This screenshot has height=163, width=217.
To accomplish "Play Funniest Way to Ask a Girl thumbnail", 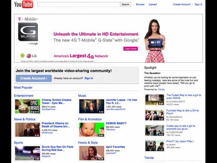I will click(154, 115).
